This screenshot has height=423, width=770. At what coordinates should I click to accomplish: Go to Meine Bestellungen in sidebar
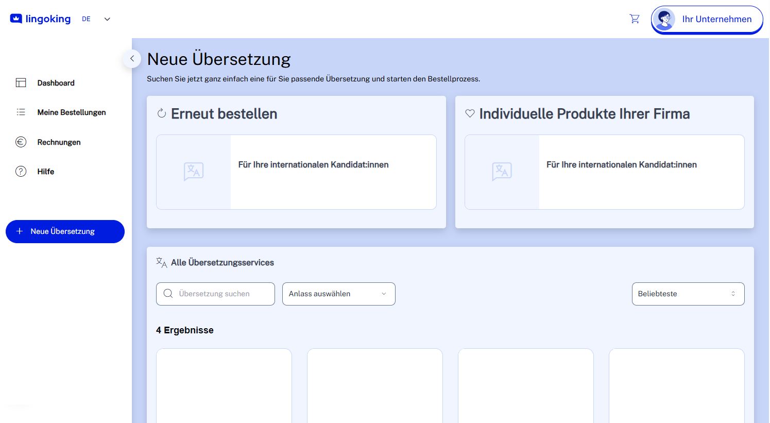click(72, 112)
